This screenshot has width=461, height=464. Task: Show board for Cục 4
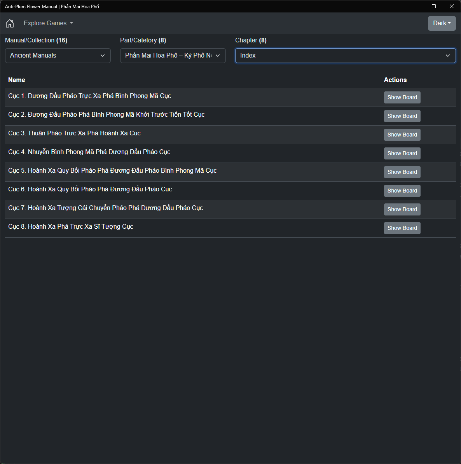click(x=402, y=154)
